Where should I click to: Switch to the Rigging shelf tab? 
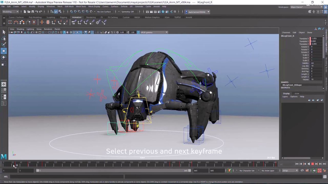click(x=64, y=17)
